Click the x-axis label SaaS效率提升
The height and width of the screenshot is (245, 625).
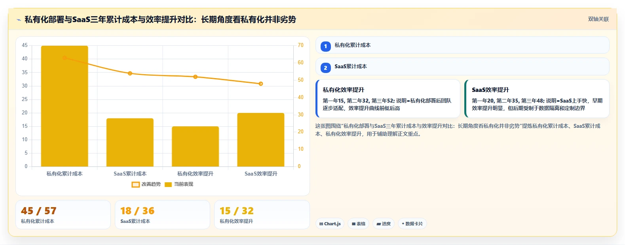click(x=261, y=174)
